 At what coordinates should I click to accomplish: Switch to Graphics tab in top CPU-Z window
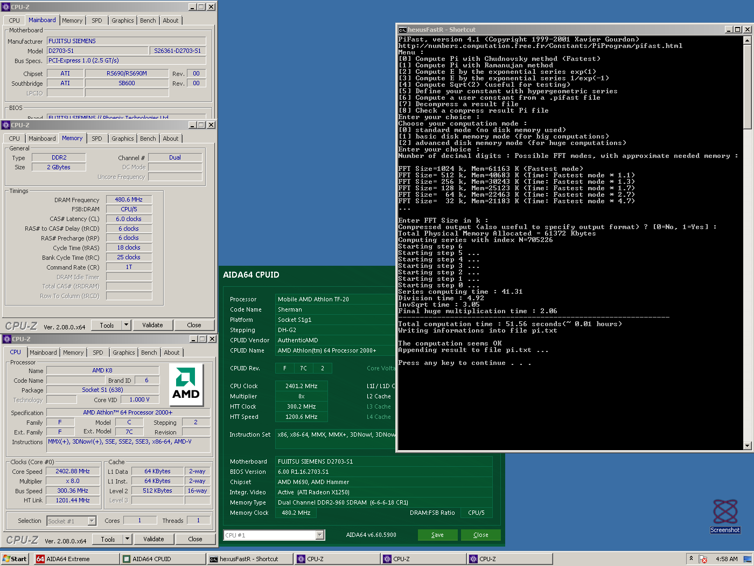click(123, 20)
